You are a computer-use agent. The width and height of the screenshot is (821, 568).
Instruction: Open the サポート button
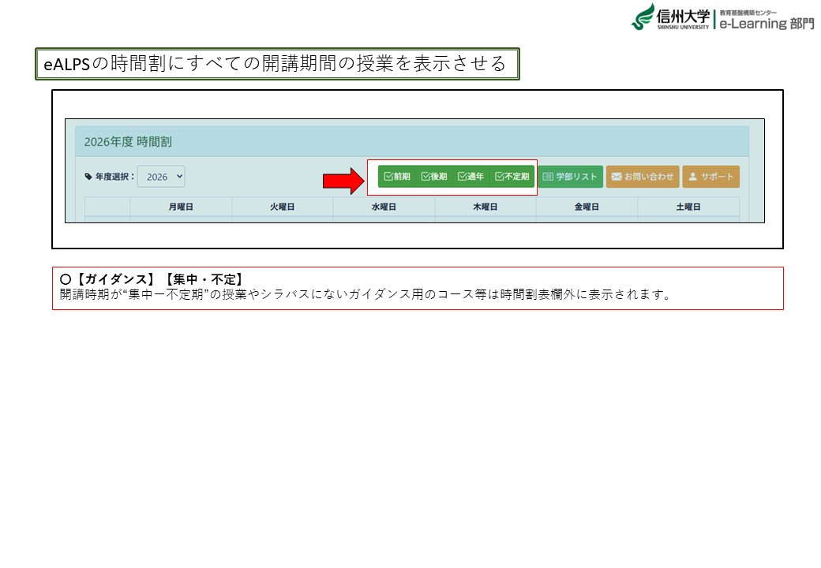tap(711, 176)
